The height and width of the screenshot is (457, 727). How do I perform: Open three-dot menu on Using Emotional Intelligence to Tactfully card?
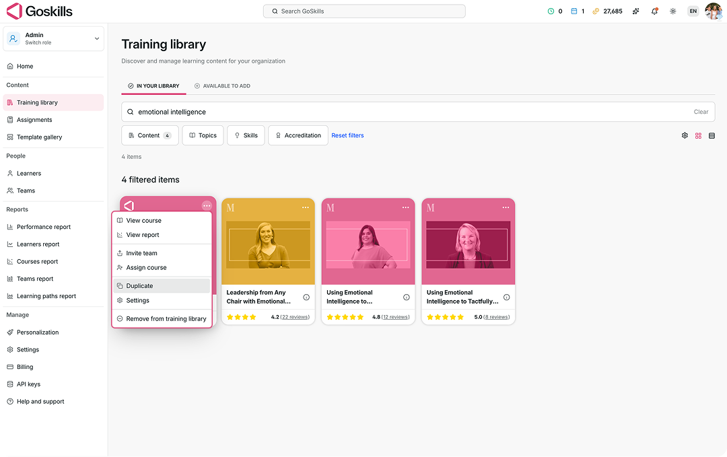506,208
